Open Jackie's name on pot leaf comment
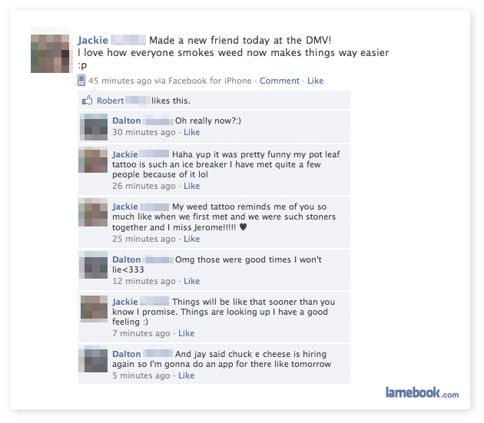 coord(125,154)
